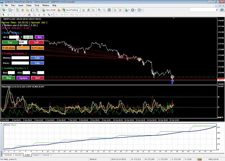Switch to the tester Settings tab
Screen dimensions: 225x161
(x=8, y=155)
